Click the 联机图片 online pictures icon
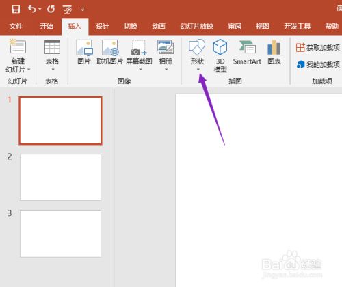The image size is (342, 287). [110, 47]
